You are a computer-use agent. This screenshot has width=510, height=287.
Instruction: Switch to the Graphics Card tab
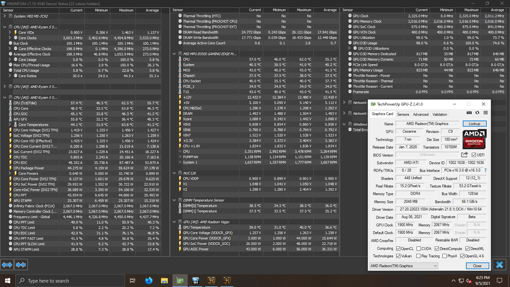(382, 114)
